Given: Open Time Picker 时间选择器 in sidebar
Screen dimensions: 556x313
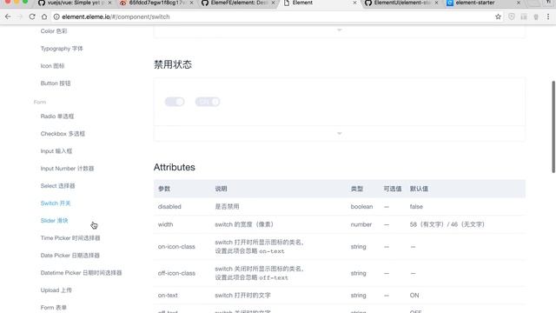Looking at the screenshot, I should click(x=70, y=238).
